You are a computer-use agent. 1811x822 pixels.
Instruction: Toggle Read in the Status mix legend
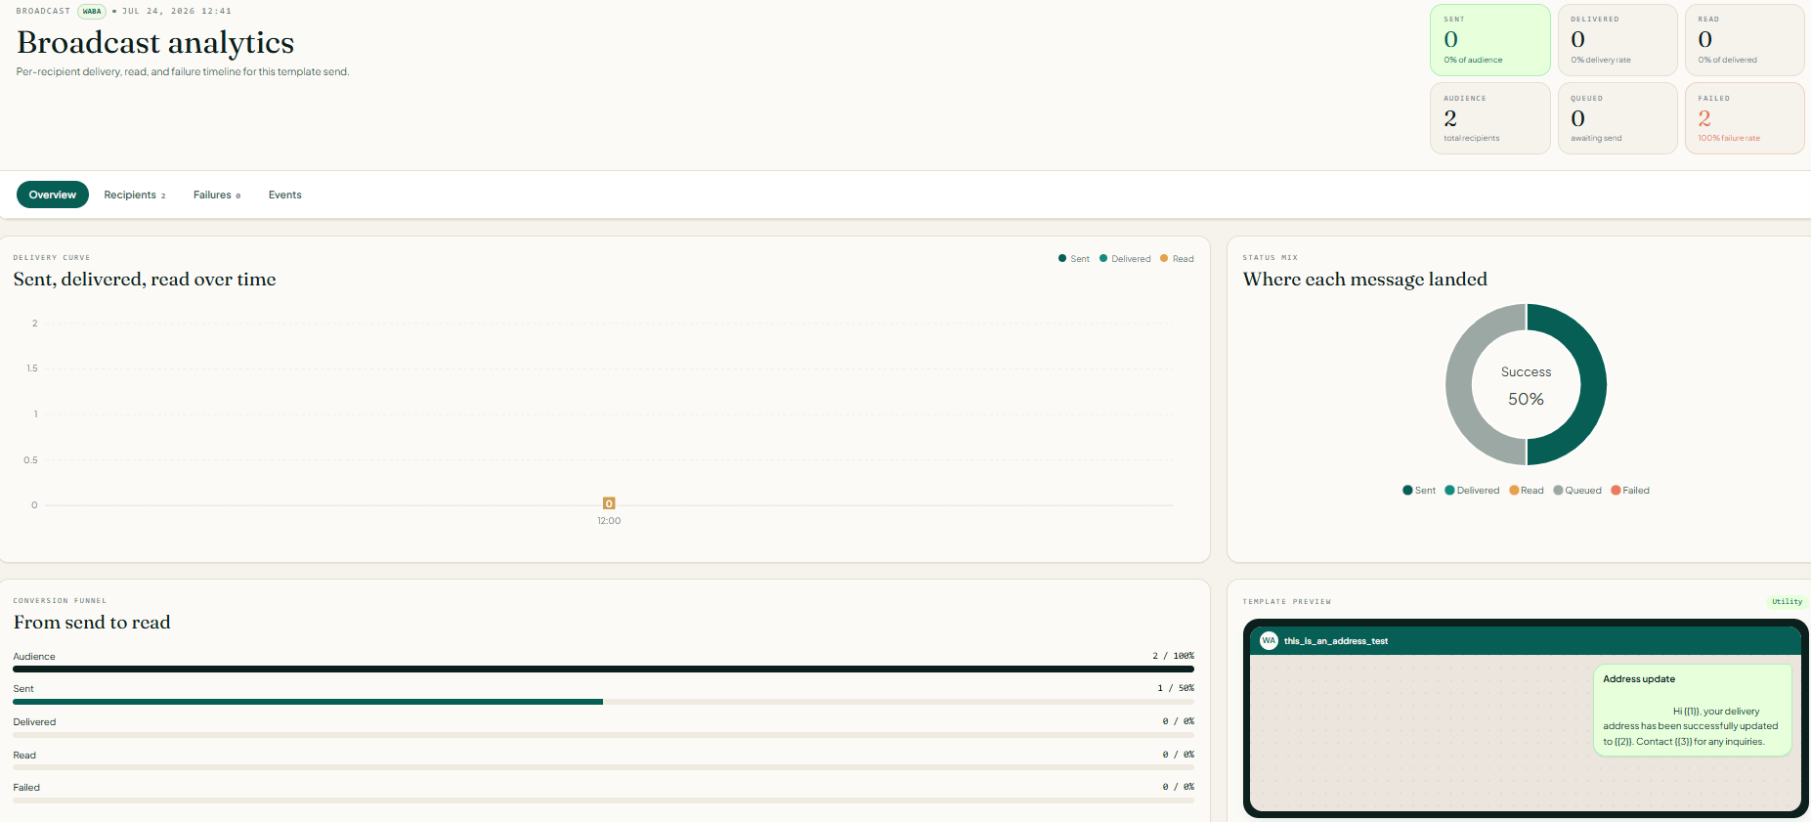click(1527, 491)
